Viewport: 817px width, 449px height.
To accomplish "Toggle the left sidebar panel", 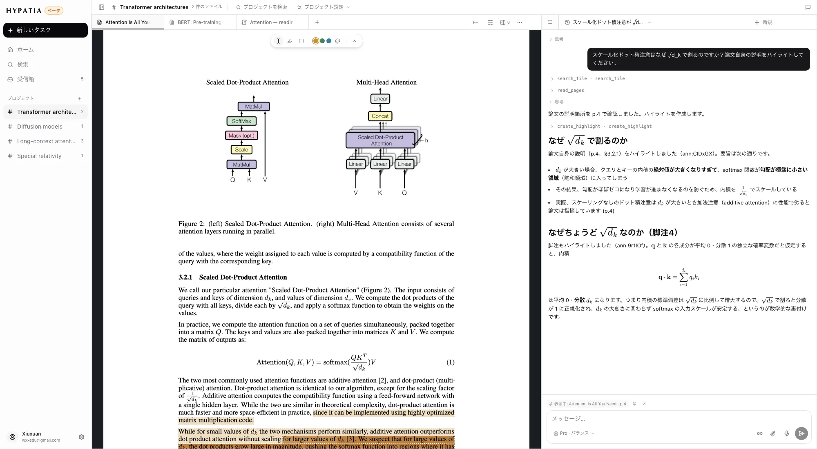I will [x=102, y=7].
